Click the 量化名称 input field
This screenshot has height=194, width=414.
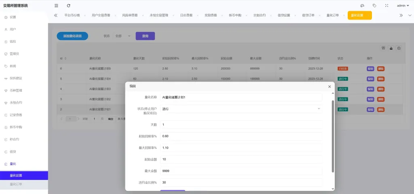[241, 97]
